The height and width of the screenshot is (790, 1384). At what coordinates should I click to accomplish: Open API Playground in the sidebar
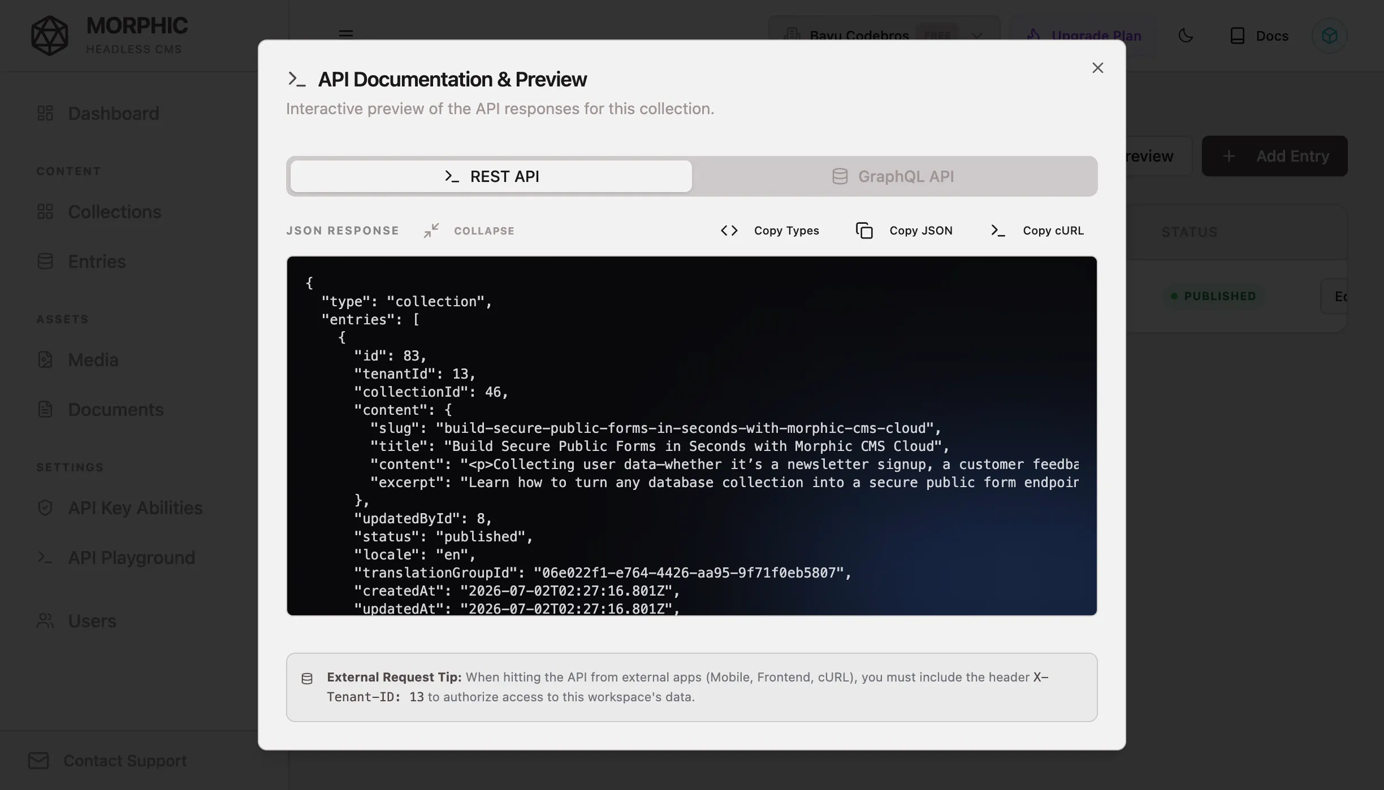(132, 557)
